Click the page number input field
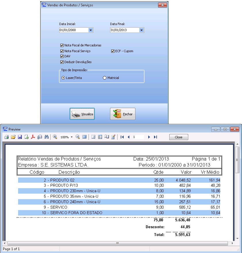Screen dimensions: 242x253 138,137
